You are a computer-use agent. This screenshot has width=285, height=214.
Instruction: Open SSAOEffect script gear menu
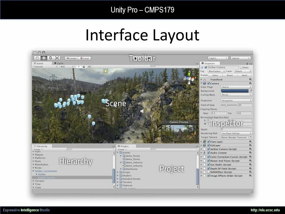250,172
